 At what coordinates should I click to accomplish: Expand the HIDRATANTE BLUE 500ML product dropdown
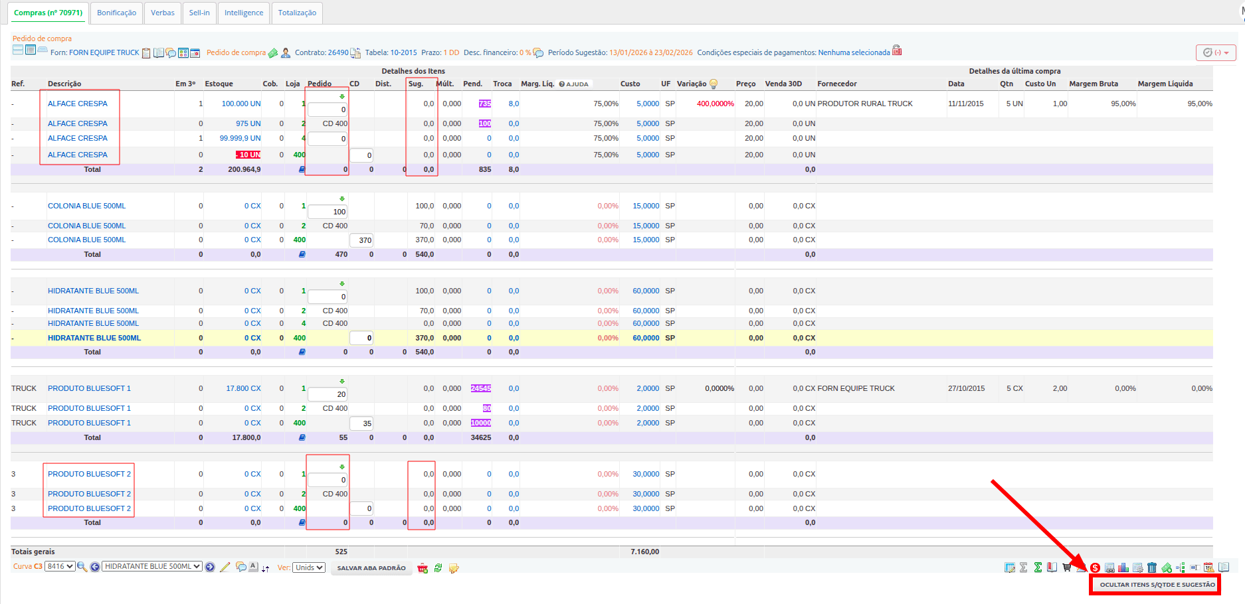(x=152, y=566)
